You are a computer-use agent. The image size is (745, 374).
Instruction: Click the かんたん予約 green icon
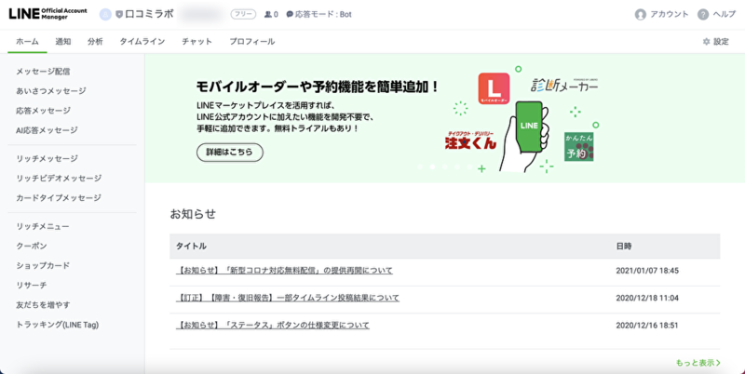pos(578,147)
